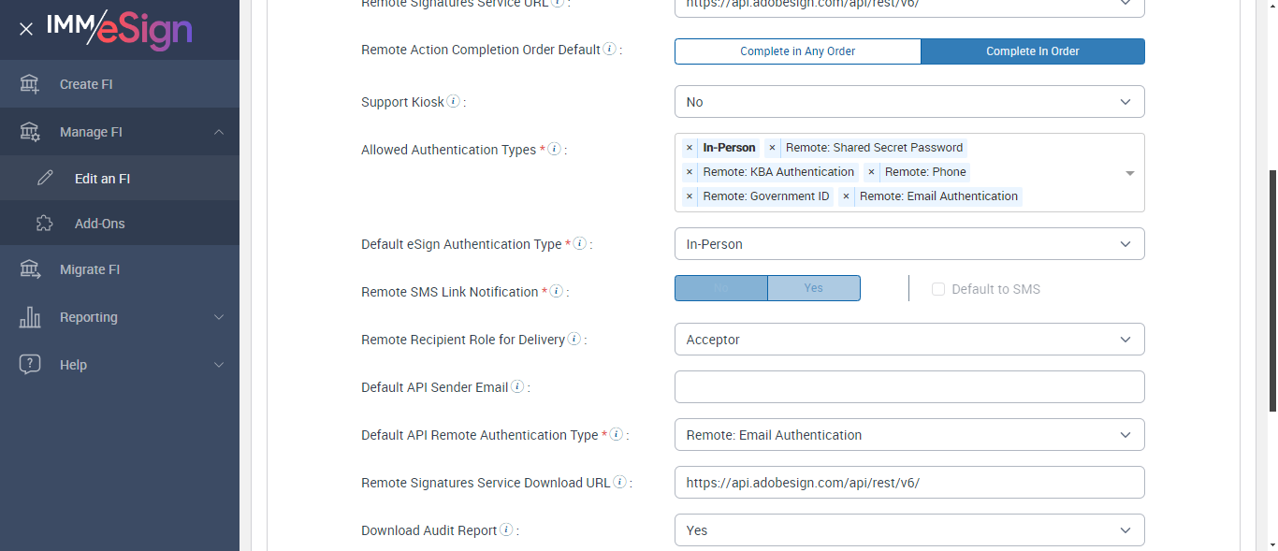Expand the Reporting menu

219,317
